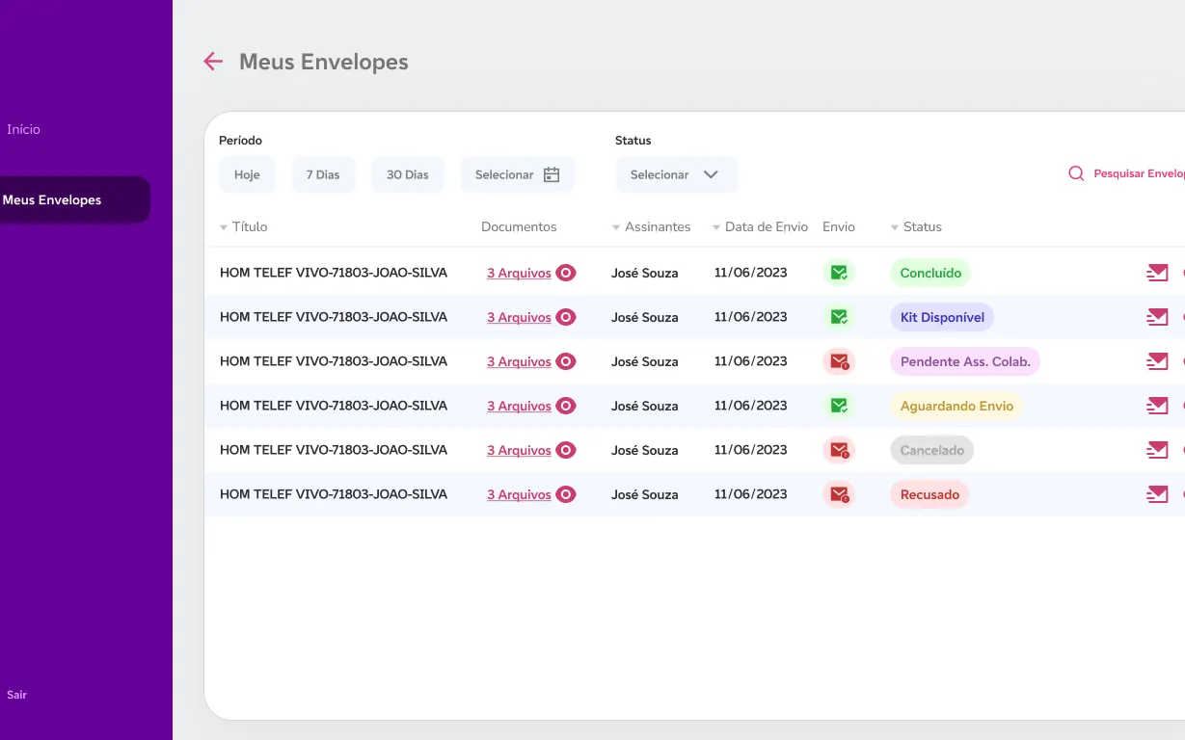Click the resend envelope icon in Concluído row
The width and height of the screenshot is (1185, 740).
tap(1157, 273)
